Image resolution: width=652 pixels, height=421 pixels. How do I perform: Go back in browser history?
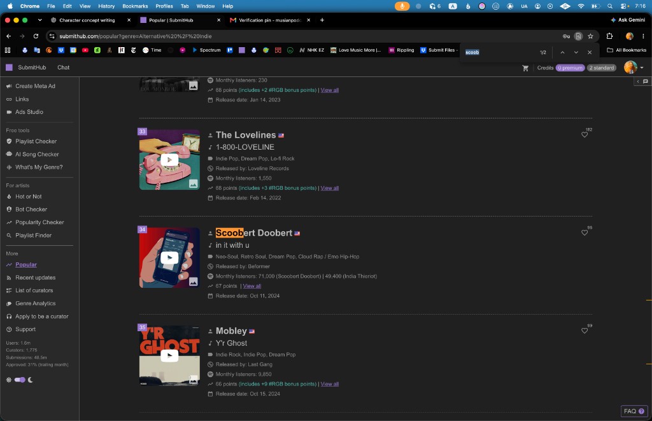click(9, 36)
